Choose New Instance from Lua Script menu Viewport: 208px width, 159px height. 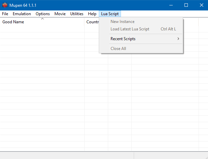click(x=141, y=22)
